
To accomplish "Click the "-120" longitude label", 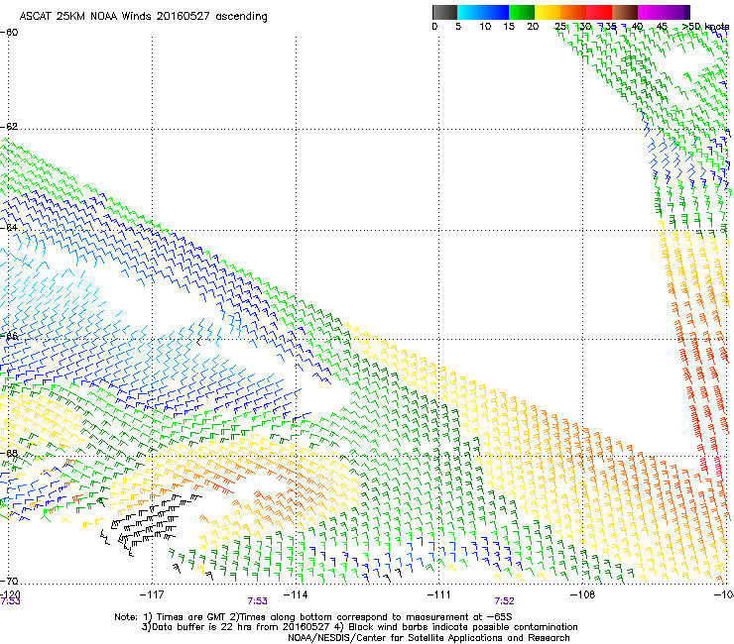I will [x=10, y=594].
